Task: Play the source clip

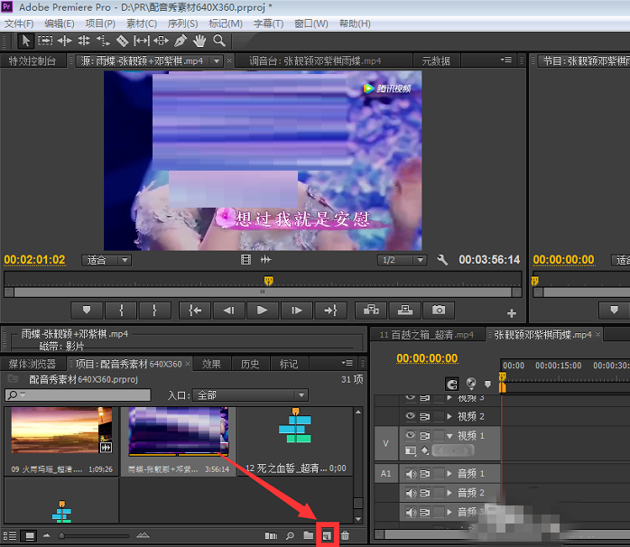Action: click(x=262, y=311)
